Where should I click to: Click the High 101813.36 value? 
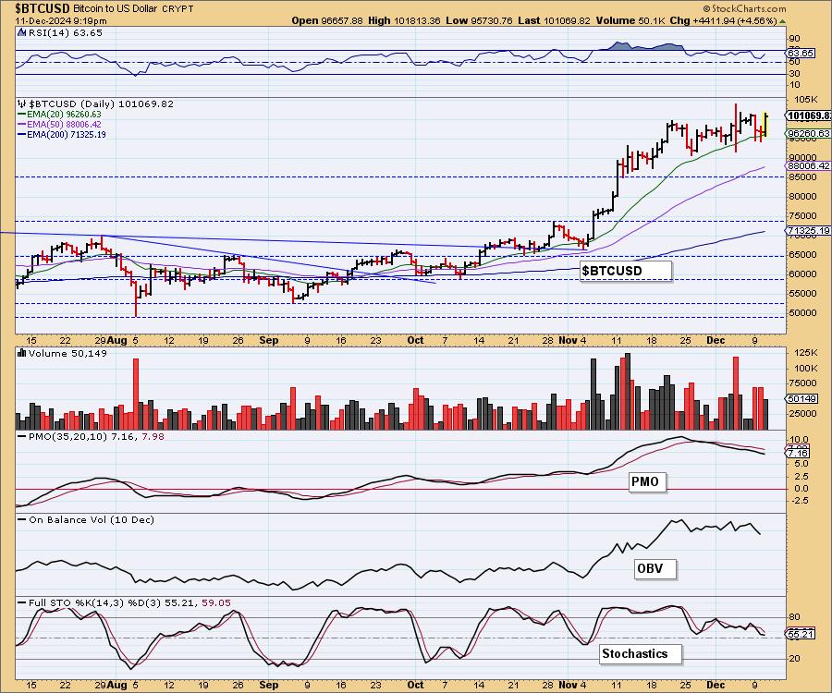tap(404, 20)
